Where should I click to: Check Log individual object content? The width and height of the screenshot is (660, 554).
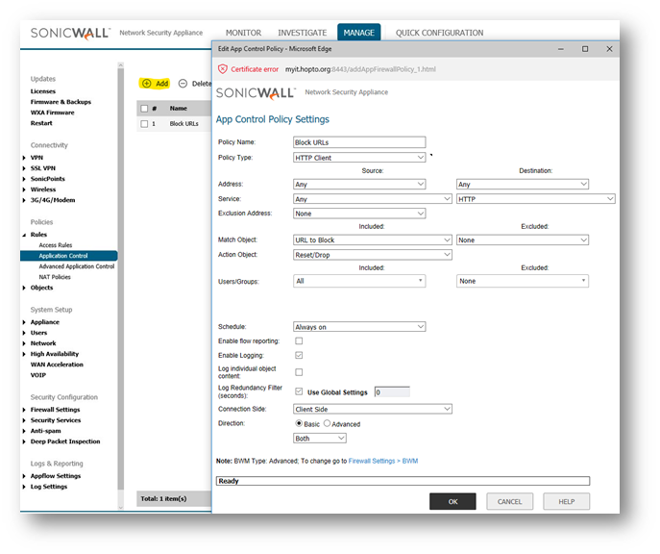pyautogui.click(x=299, y=372)
